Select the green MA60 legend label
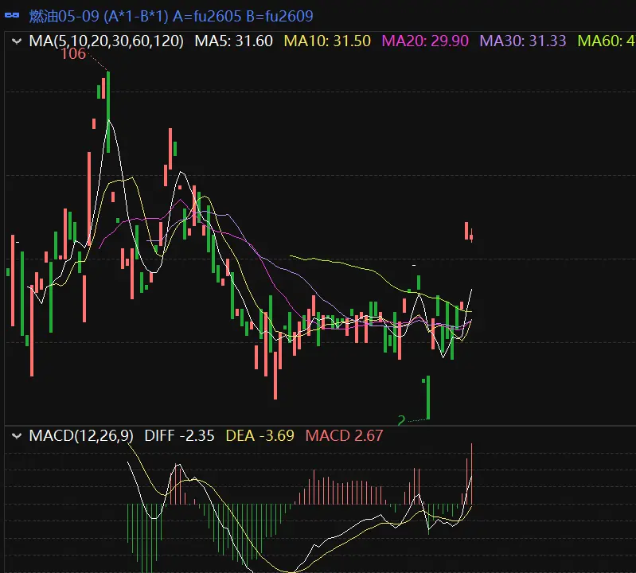This screenshot has width=636, height=573. 605,41
